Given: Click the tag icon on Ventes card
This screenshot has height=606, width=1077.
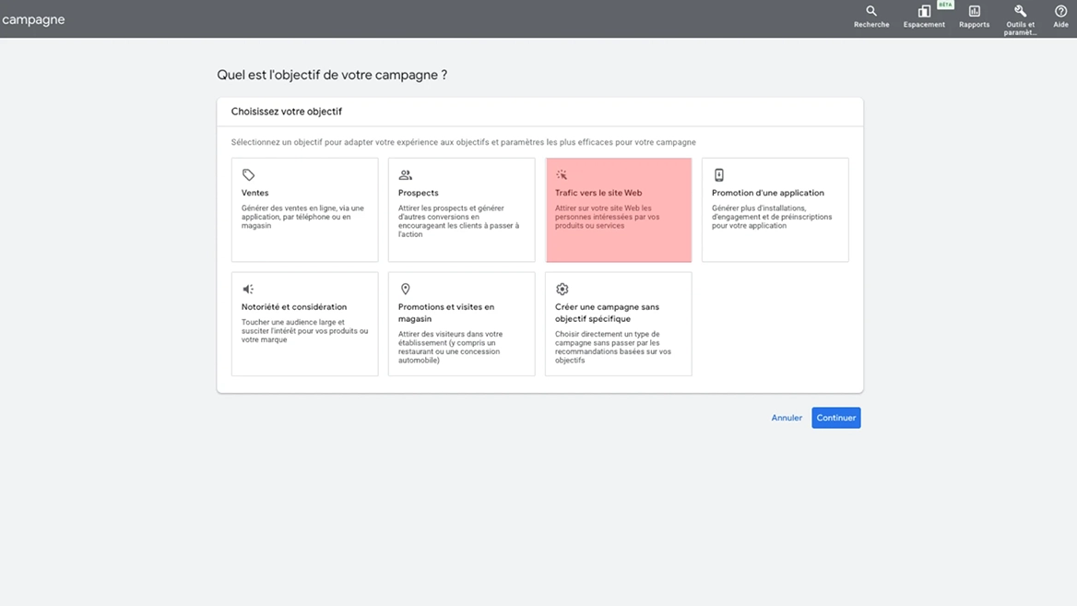Looking at the screenshot, I should point(249,175).
